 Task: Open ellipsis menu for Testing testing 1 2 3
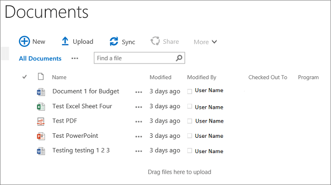(139, 151)
